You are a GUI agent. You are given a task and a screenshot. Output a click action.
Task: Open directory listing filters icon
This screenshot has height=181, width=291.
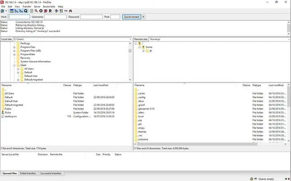[x=56, y=11]
